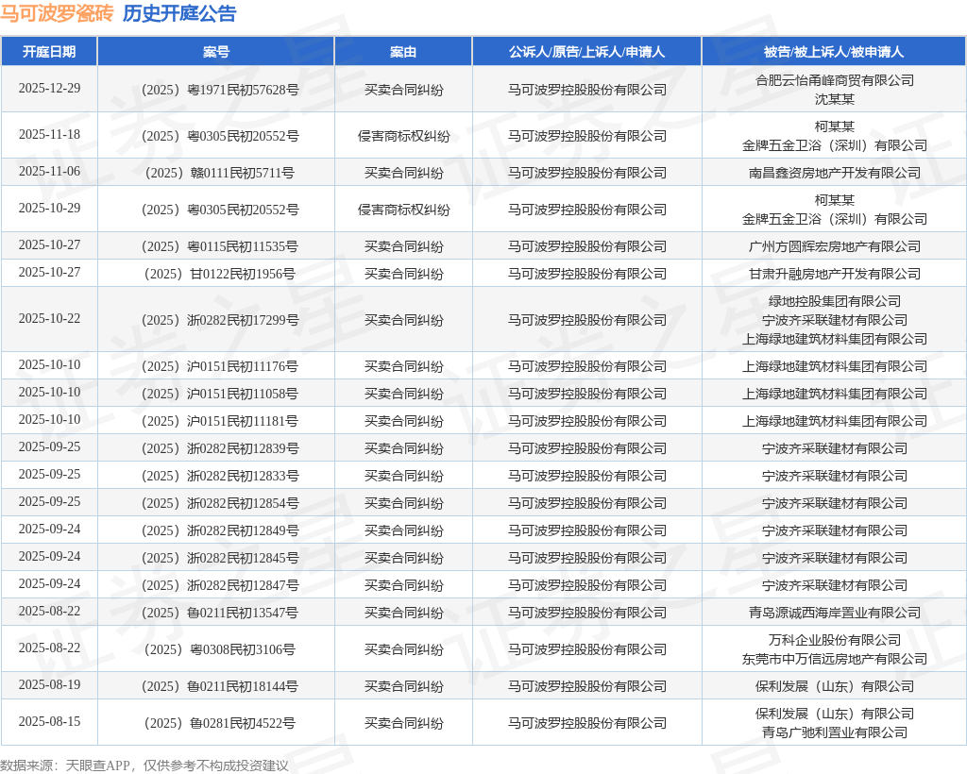Image resolution: width=967 pixels, height=774 pixels.
Task: Click defendant 广州方圆辉宏房地产有限公司
Action: (x=835, y=246)
